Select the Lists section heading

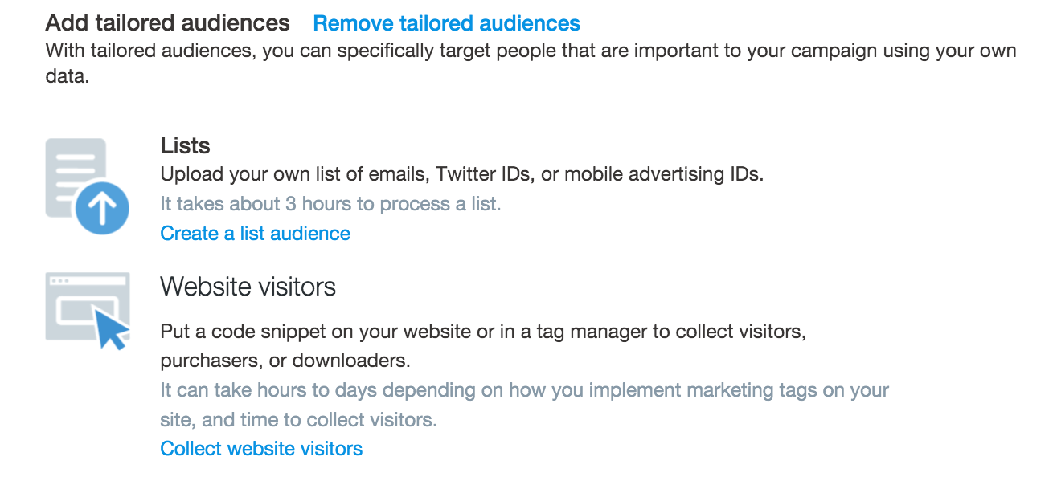tap(185, 145)
